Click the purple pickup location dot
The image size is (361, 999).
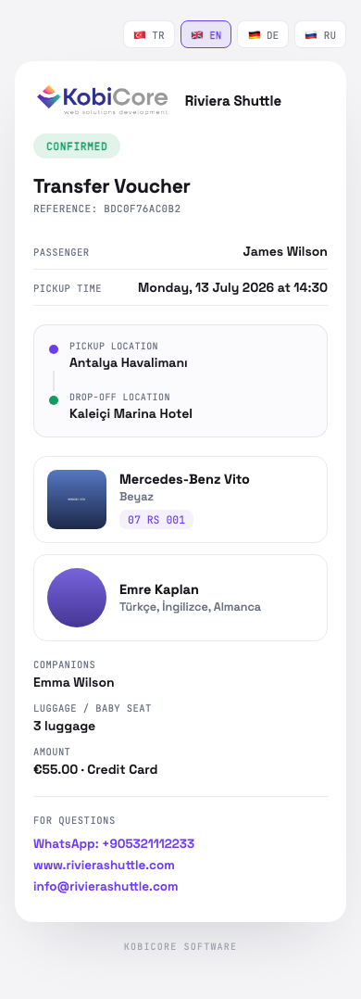(54, 349)
